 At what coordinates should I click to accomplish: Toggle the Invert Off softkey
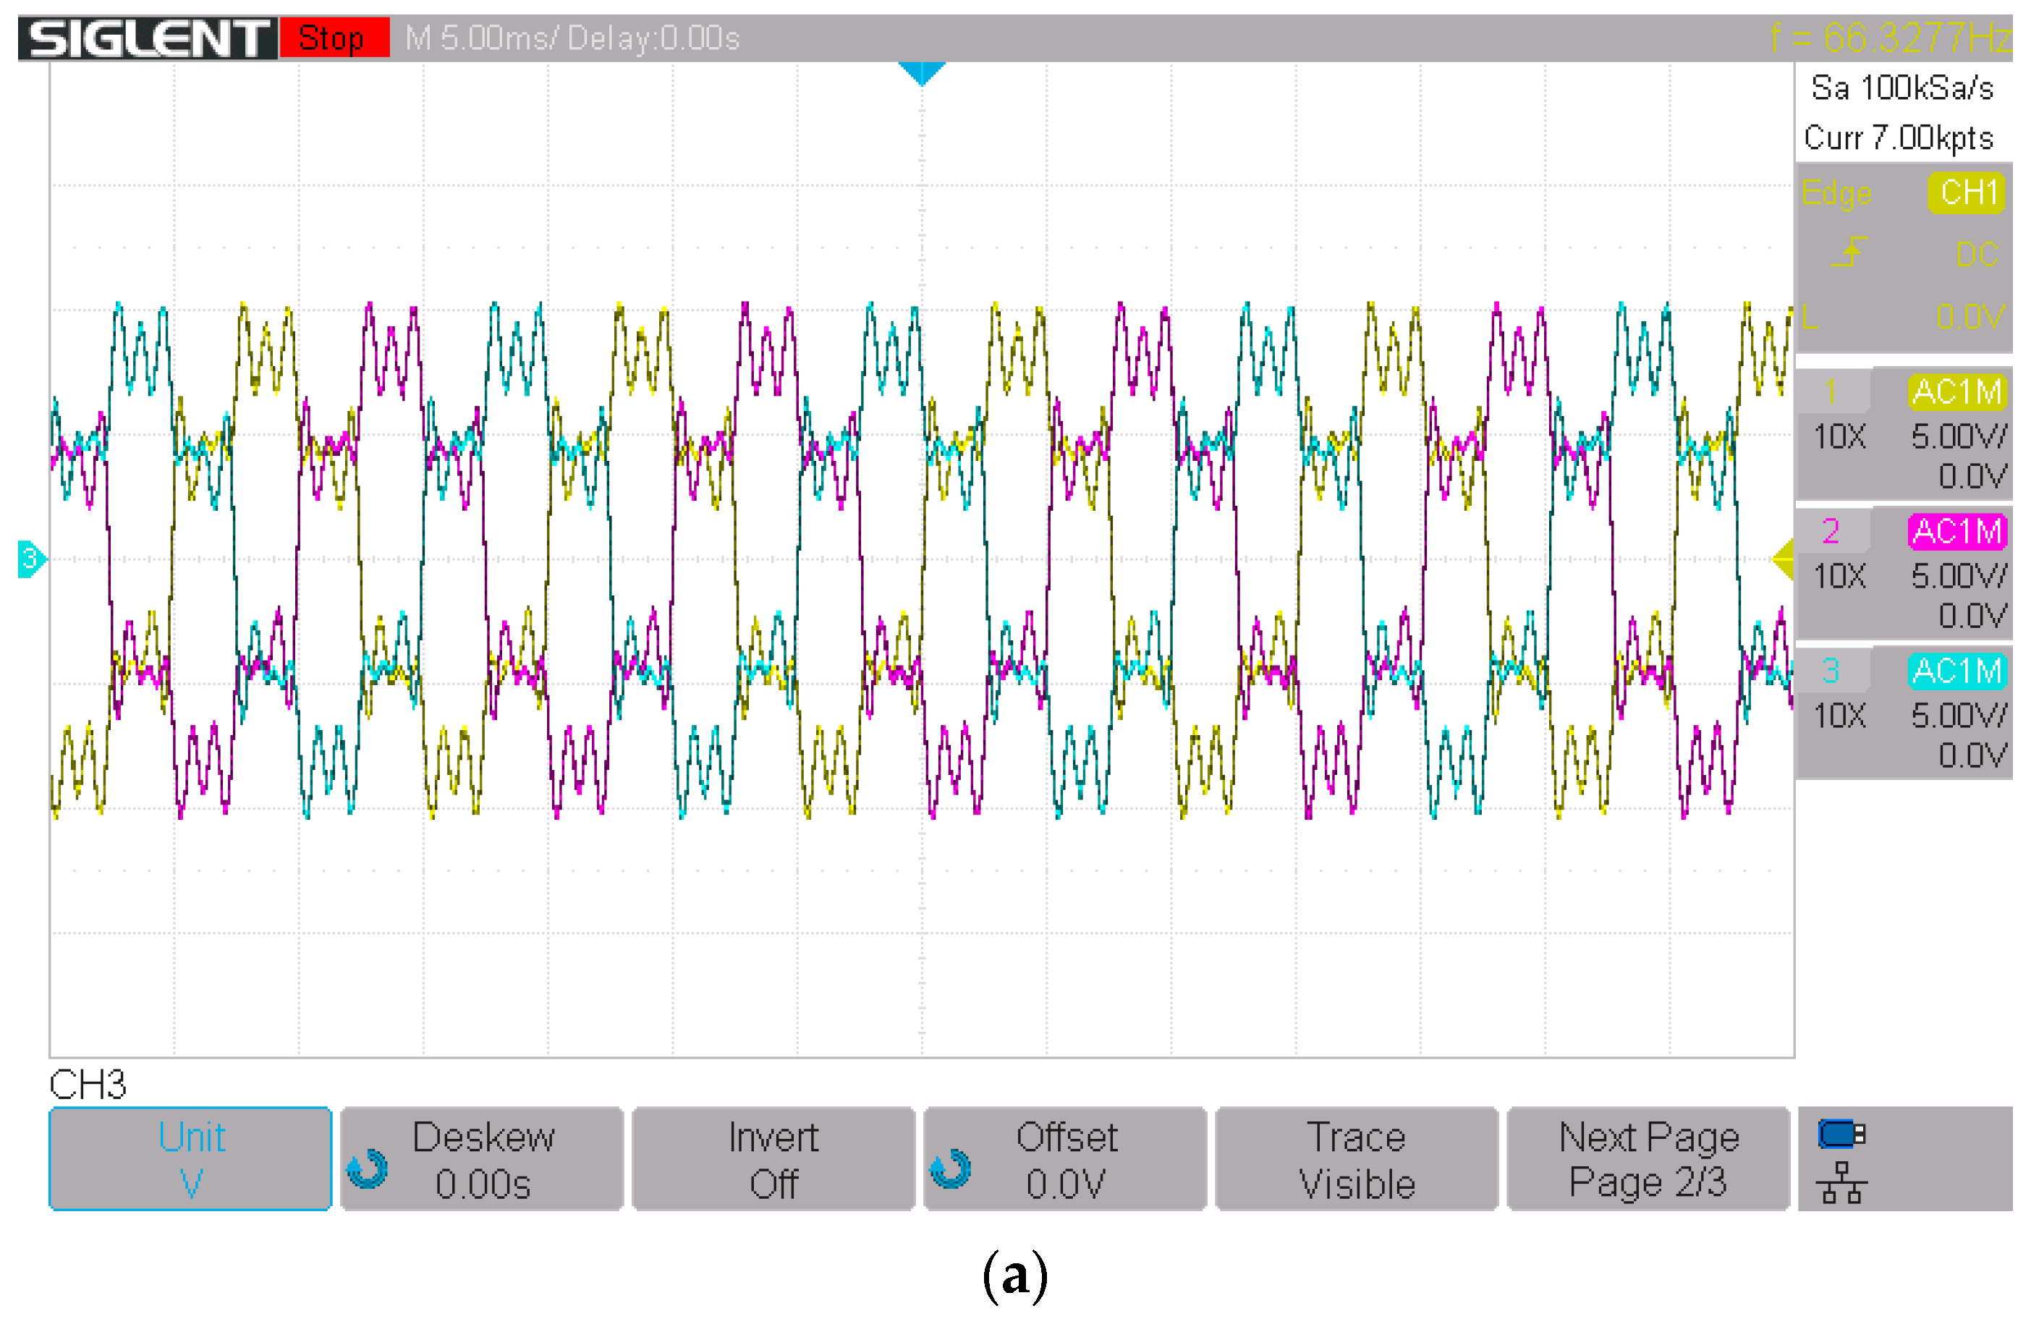(773, 1158)
